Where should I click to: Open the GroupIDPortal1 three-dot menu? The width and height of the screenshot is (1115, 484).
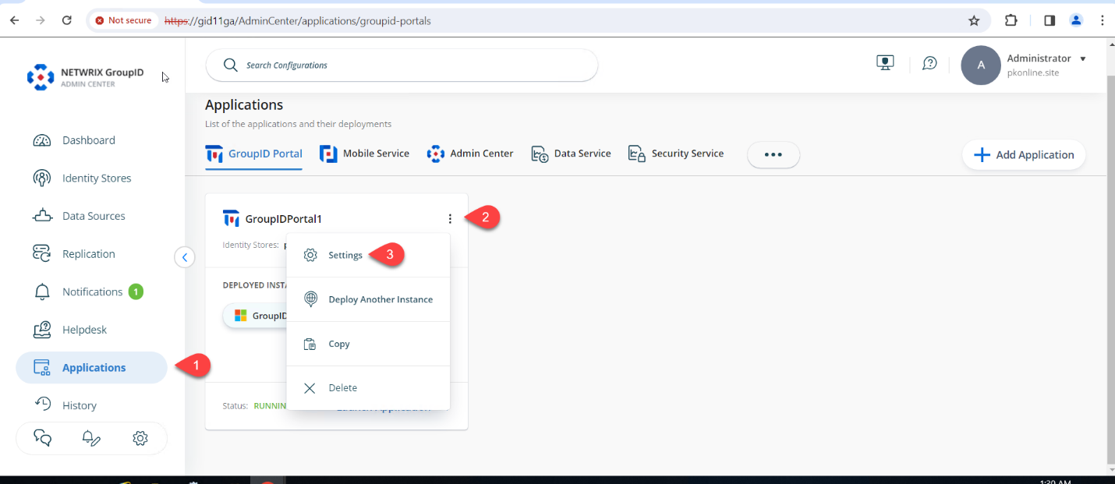click(x=450, y=218)
